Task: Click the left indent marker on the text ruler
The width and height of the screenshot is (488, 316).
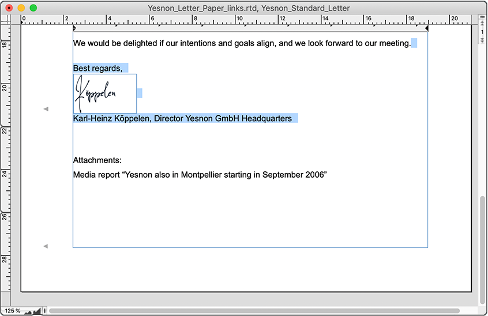Action: click(74, 28)
